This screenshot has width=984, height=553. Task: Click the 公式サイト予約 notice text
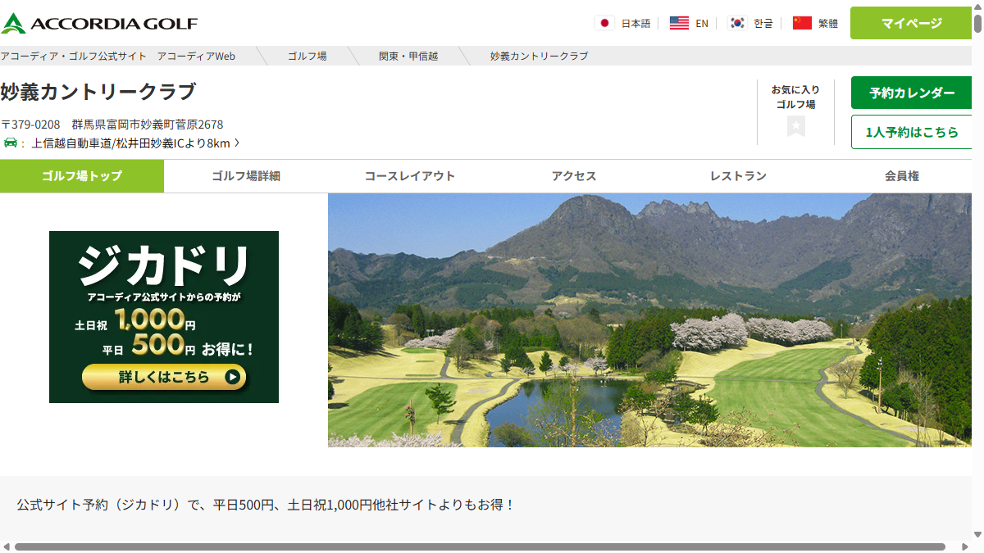266,505
